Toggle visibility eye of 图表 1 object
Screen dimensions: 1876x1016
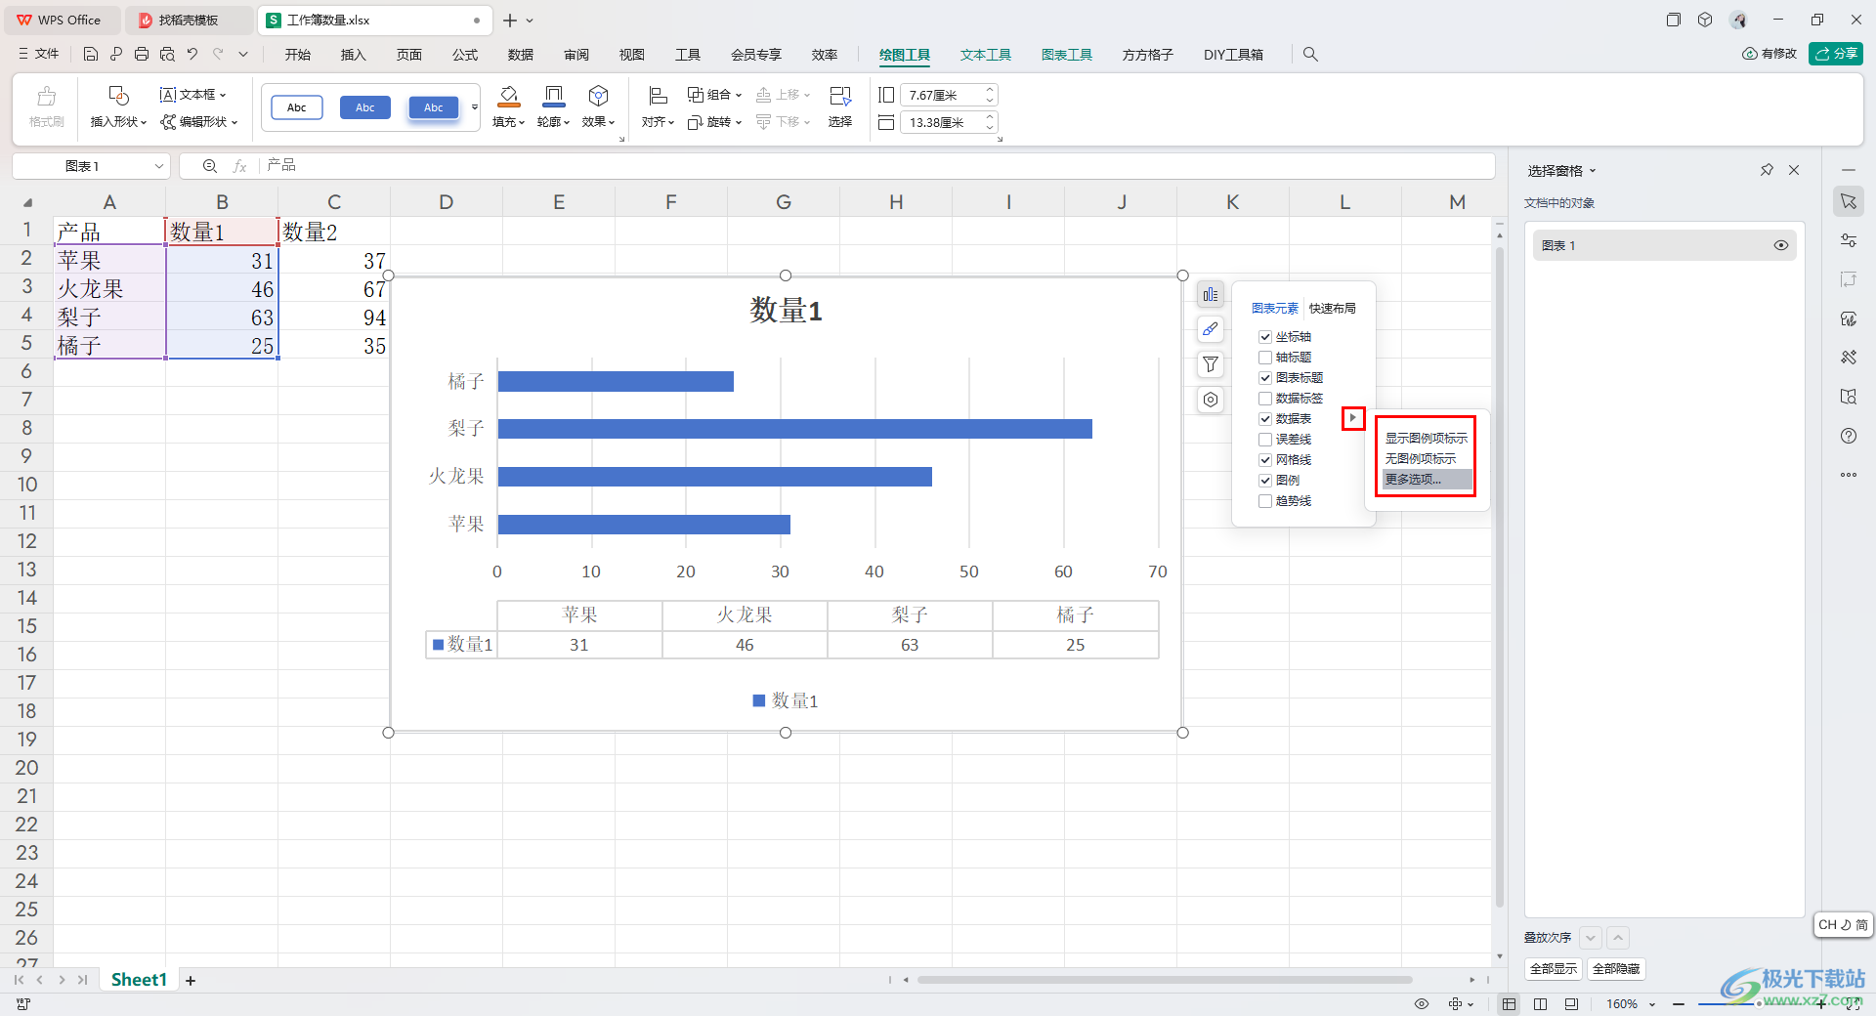[1781, 245]
